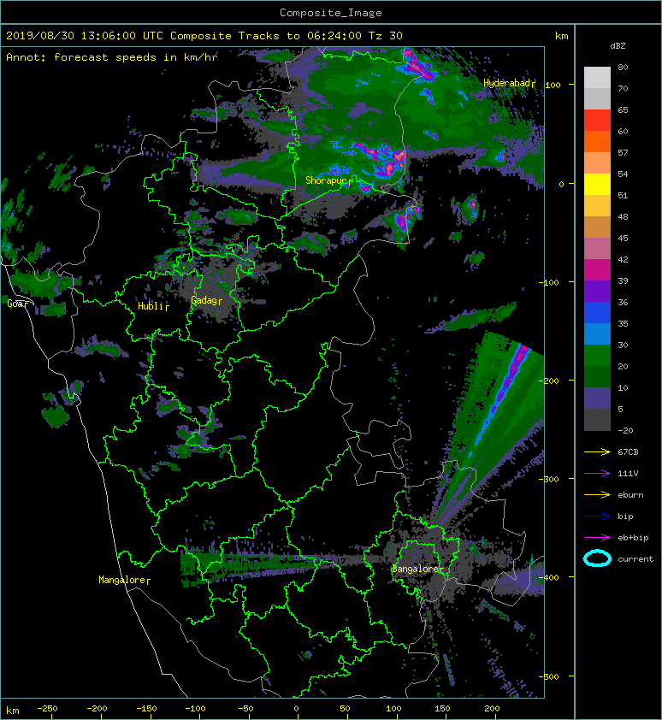
Task: Pick the grey swatch between 70 and 65
Action: (597, 98)
